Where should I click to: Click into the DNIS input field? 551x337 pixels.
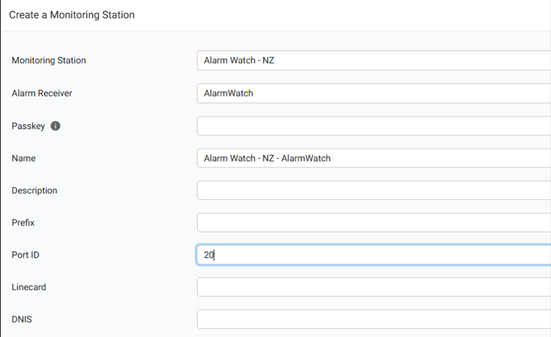point(373,320)
